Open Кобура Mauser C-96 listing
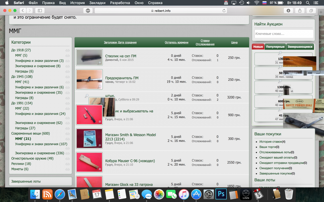 (130, 161)
